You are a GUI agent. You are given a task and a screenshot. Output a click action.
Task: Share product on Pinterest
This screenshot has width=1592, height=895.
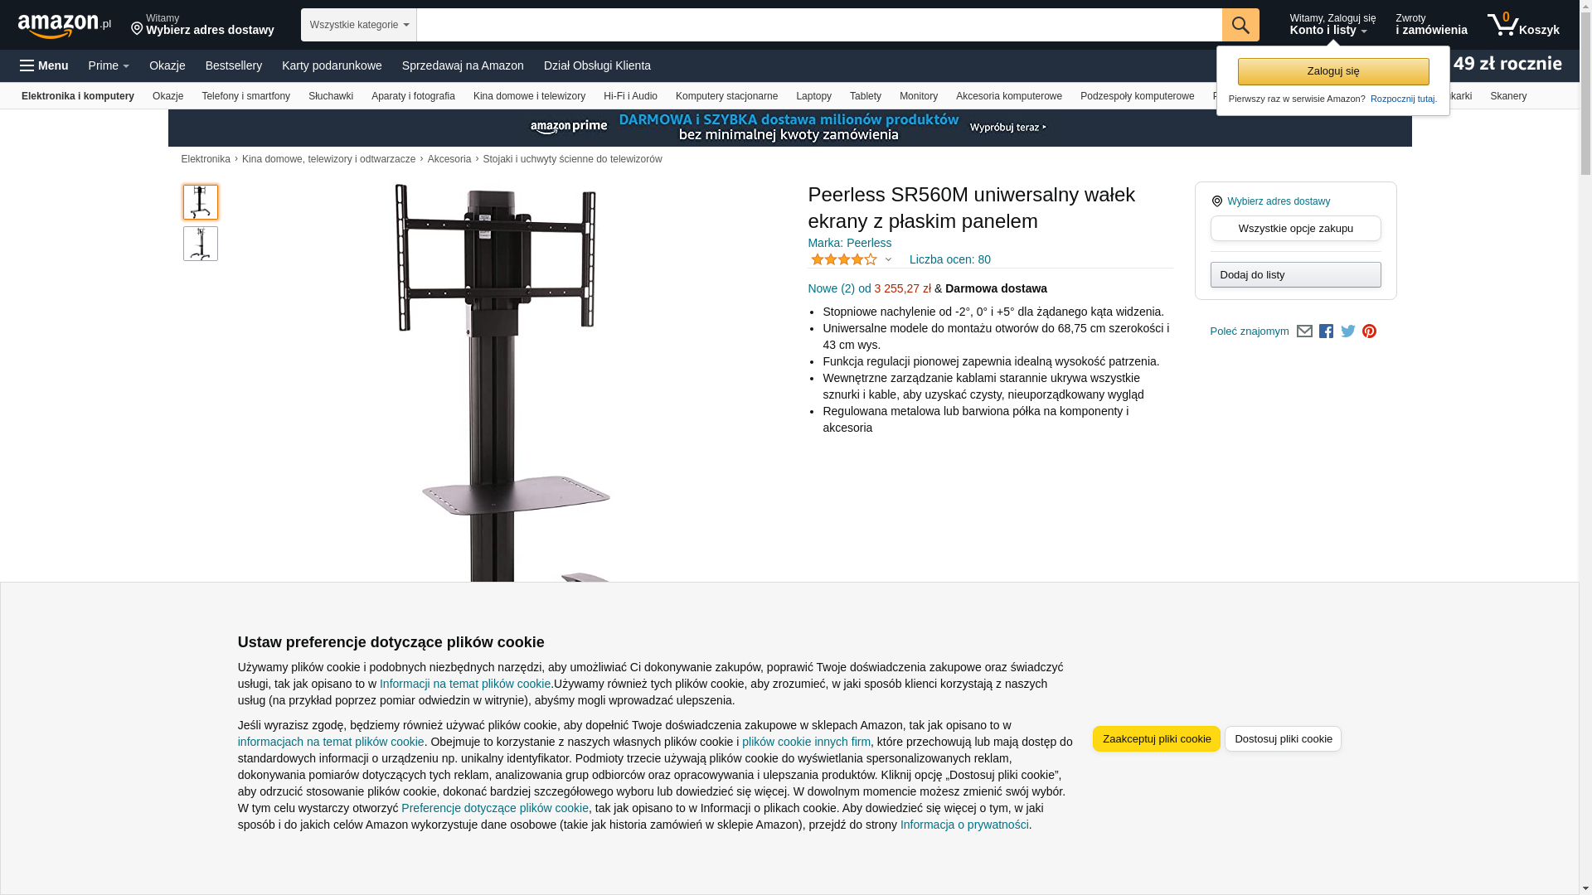click(1369, 331)
